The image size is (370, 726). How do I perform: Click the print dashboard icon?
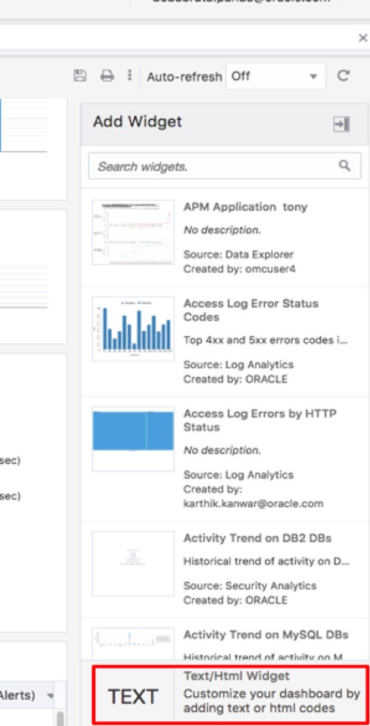pos(107,76)
